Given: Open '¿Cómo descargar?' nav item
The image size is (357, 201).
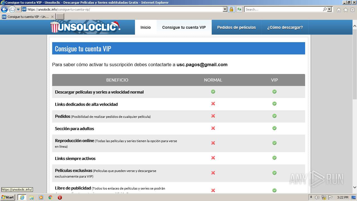Looking at the screenshot, I should pos(285,27).
